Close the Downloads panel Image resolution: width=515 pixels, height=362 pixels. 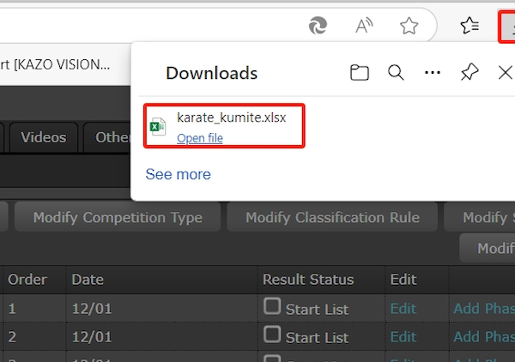[x=505, y=73]
